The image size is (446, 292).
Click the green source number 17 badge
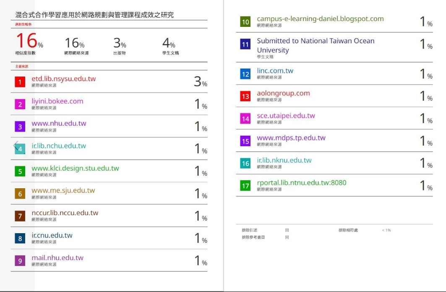[245, 186]
